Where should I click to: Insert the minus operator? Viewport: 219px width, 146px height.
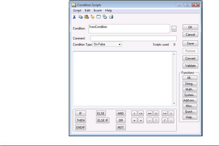tap(150, 121)
